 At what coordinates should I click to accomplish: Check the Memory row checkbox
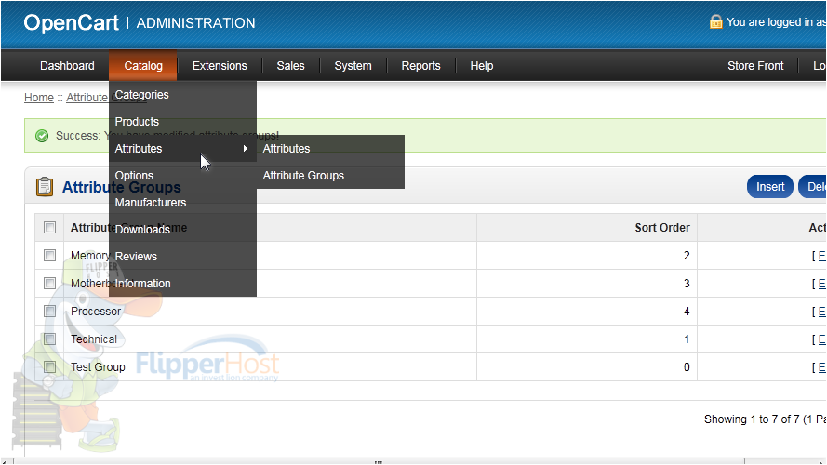coord(49,255)
